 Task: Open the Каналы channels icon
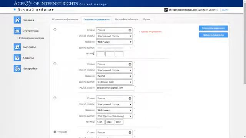click(17, 58)
